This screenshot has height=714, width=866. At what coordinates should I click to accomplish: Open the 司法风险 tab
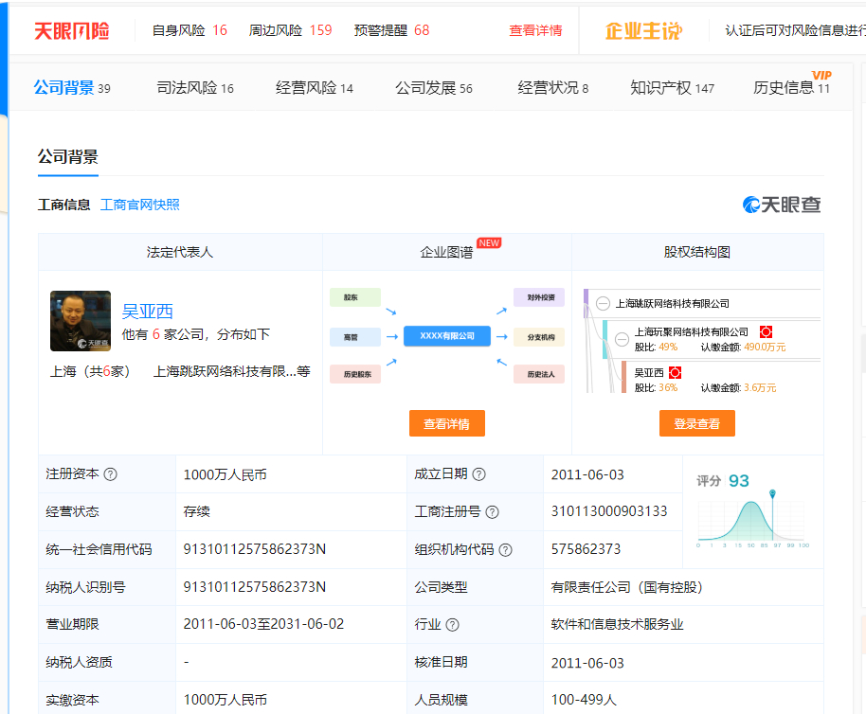[194, 88]
